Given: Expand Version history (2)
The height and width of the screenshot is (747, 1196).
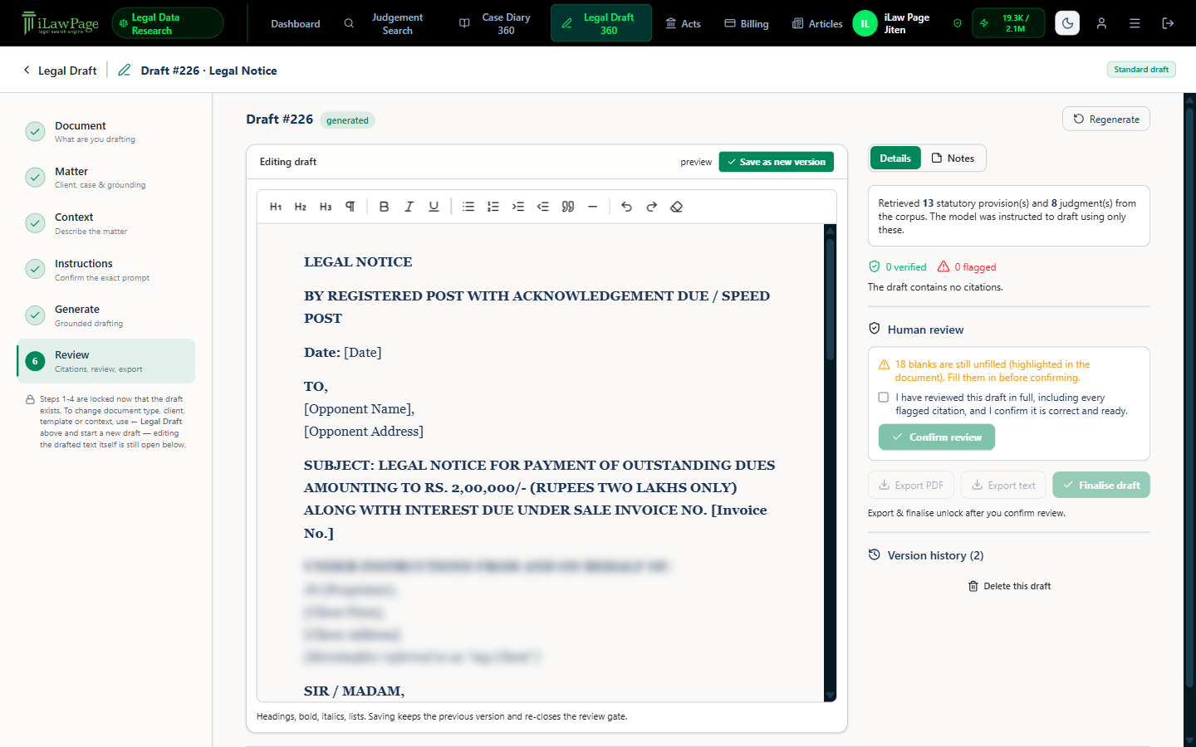Looking at the screenshot, I should tap(926, 555).
